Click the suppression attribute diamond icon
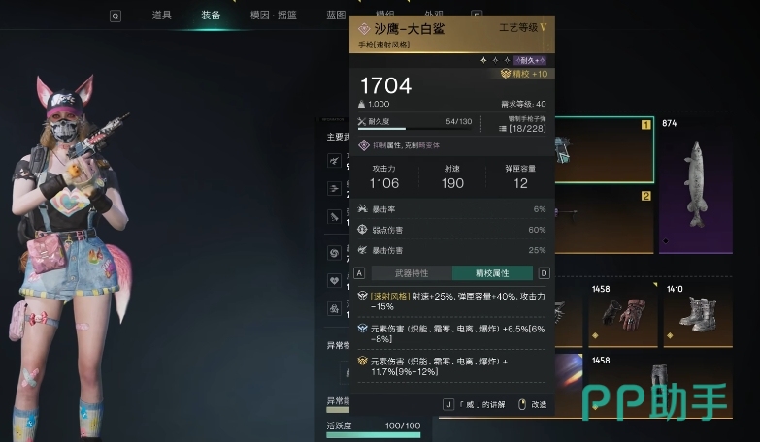This screenshot has width=760, height=442. coord(364,145)
